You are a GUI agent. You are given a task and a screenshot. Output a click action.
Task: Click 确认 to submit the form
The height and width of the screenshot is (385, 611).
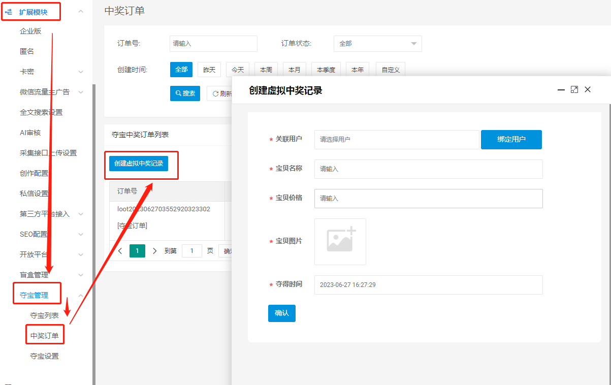pos(282,313)
